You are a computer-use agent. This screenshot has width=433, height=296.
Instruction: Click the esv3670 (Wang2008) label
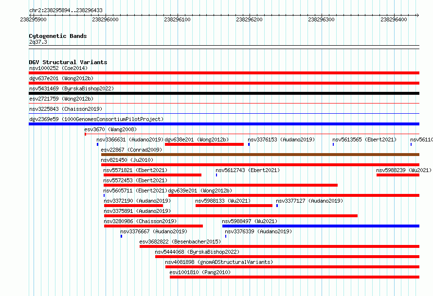(110, 129)
